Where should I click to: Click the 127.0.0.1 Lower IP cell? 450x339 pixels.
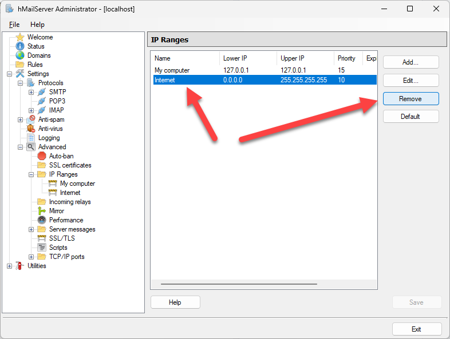pyautogui.click(x=236, y=70)
